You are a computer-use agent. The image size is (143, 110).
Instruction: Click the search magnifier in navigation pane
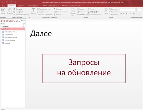[24, 24]
